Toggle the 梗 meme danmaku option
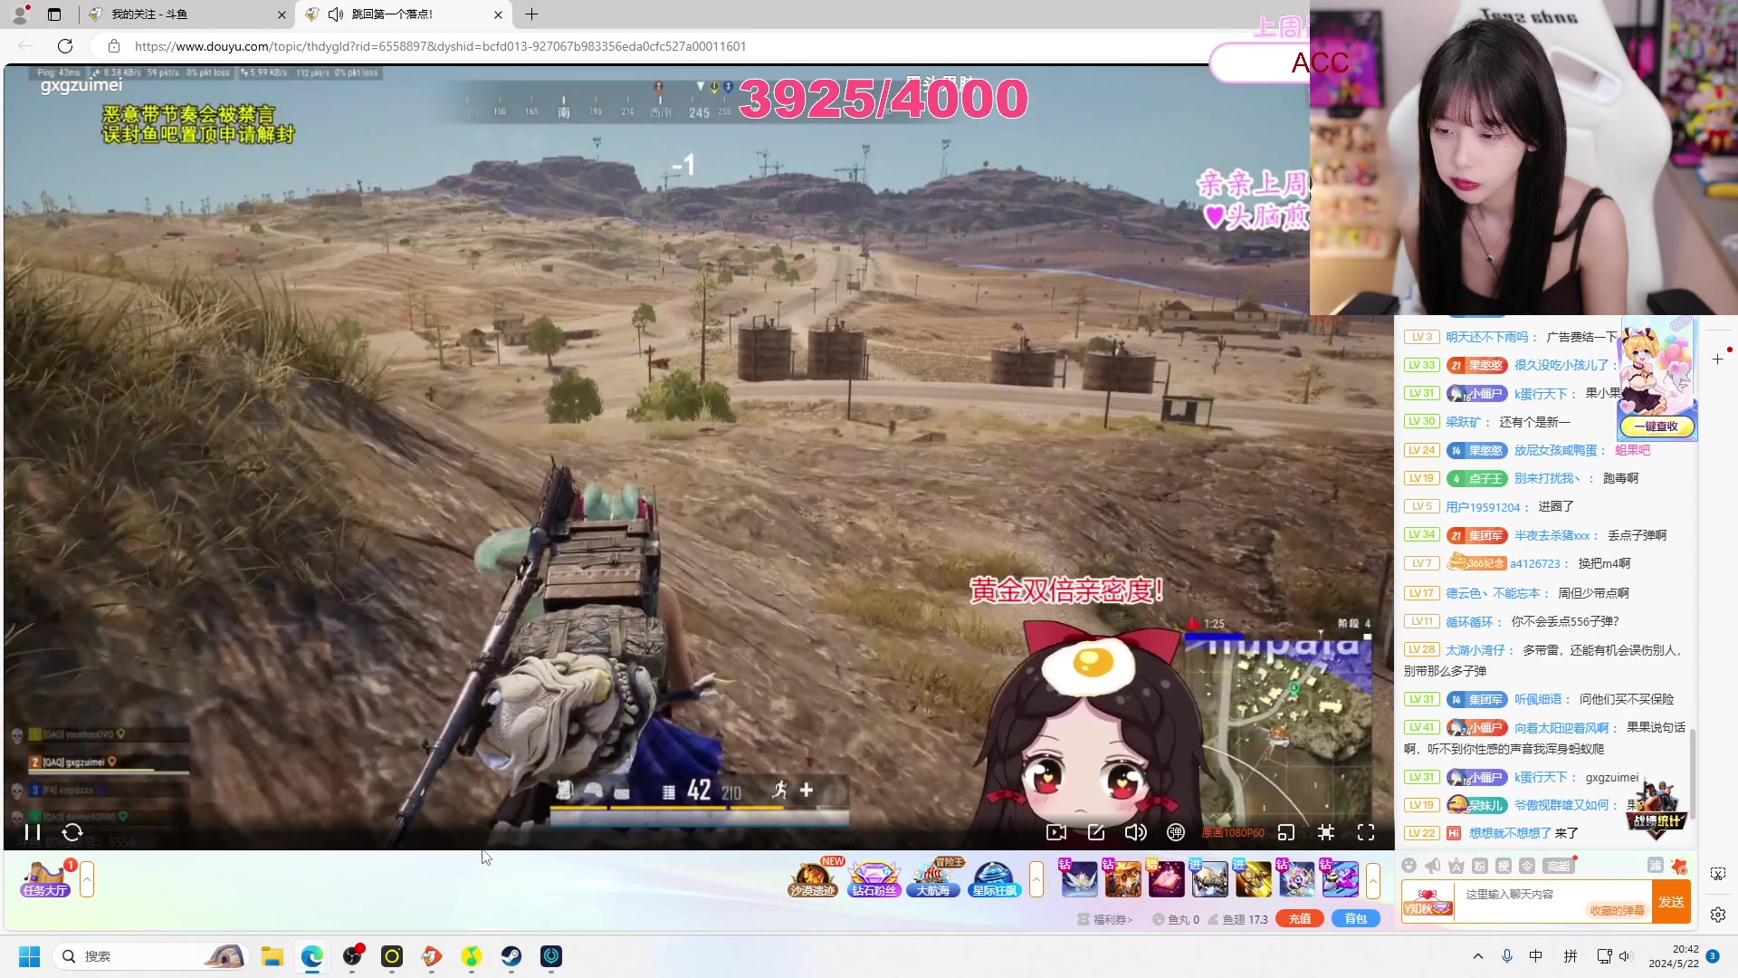1738x978 pixels. (1504, 866)
